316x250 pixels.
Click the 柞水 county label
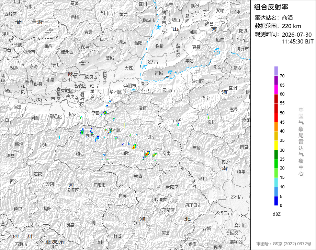point(90,136)
